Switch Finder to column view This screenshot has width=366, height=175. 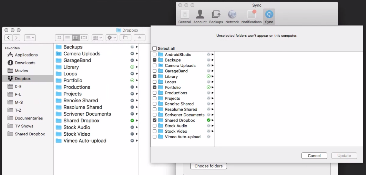[76, 38]
